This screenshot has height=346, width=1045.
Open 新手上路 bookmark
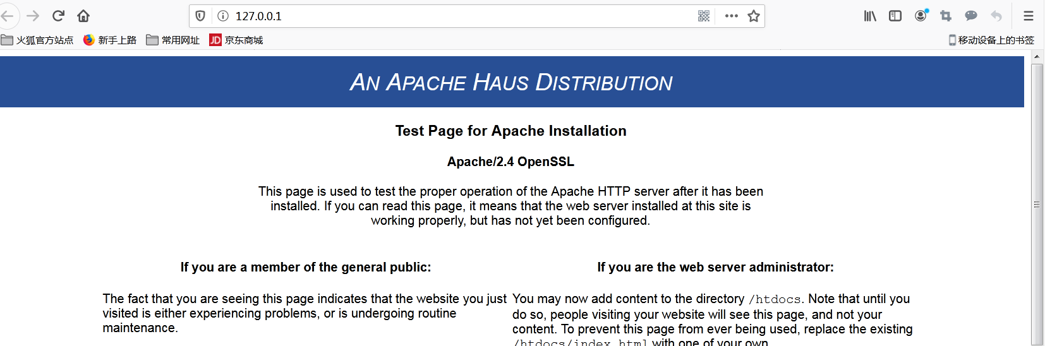tap(110, 40)
